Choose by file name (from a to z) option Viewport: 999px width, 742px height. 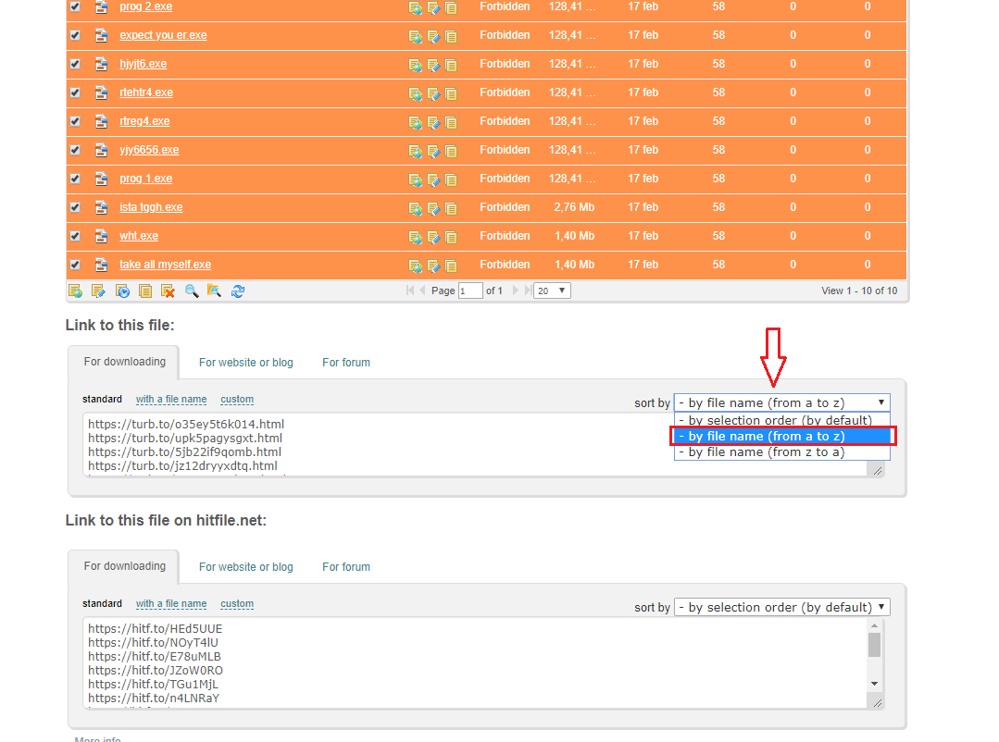coord(781,437)
